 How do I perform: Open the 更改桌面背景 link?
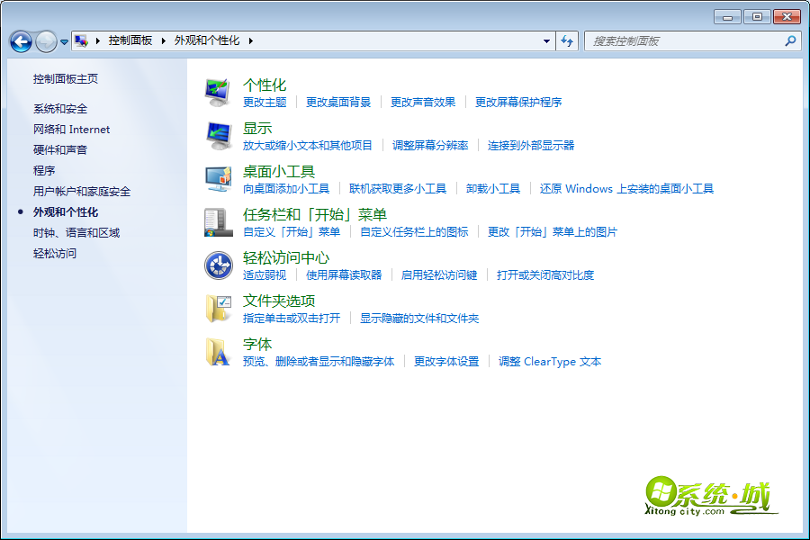pyautogui.click(x=338, y=103)
